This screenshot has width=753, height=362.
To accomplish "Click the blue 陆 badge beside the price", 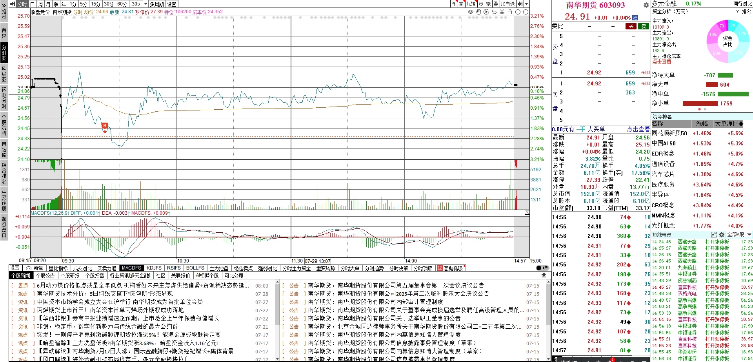I will coord(635,18).
